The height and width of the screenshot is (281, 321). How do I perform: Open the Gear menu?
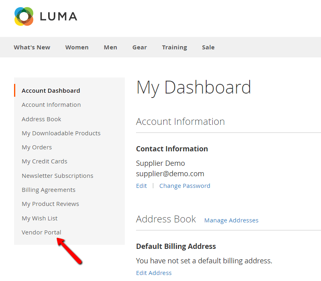140,47
